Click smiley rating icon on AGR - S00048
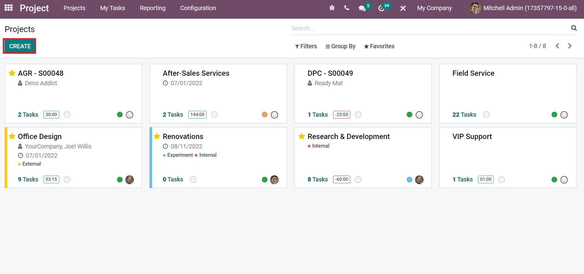 tap(130, 115)
